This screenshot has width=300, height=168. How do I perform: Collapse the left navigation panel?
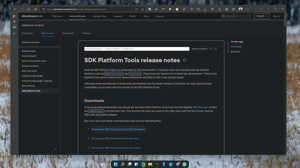(x=56, y=149)
